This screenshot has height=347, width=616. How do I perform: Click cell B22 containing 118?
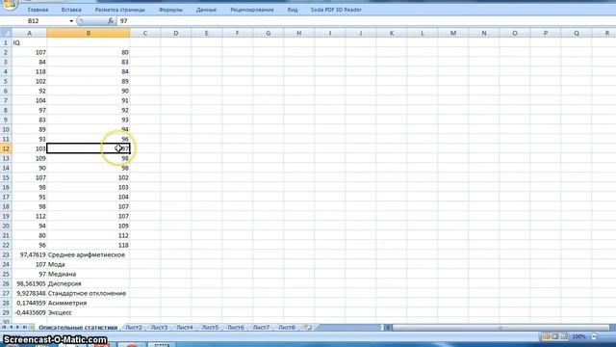click(88, 245)
